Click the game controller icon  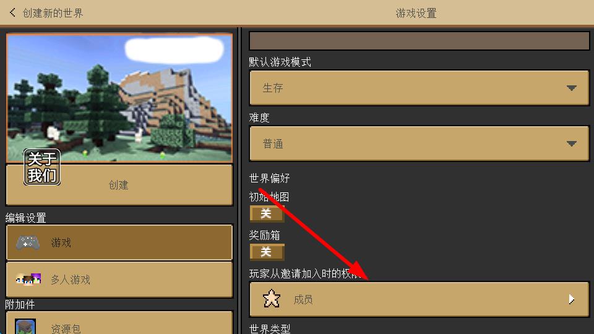coord(28,242)
